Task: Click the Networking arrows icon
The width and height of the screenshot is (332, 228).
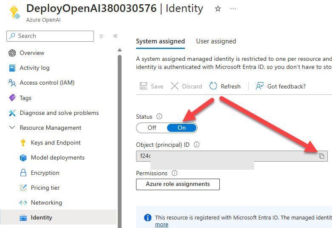Action: pos(23,203)
